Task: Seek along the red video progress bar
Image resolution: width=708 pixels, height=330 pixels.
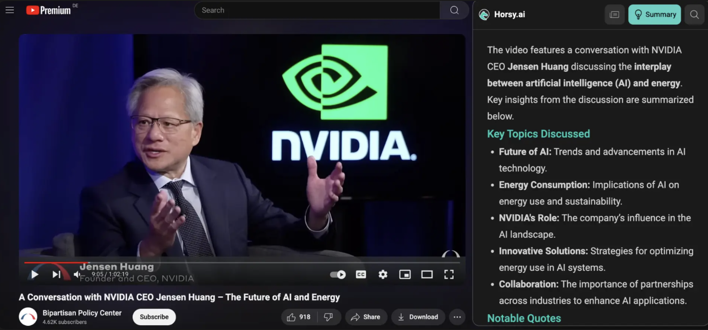Action: pyautogui.click(x=242, y=263)
